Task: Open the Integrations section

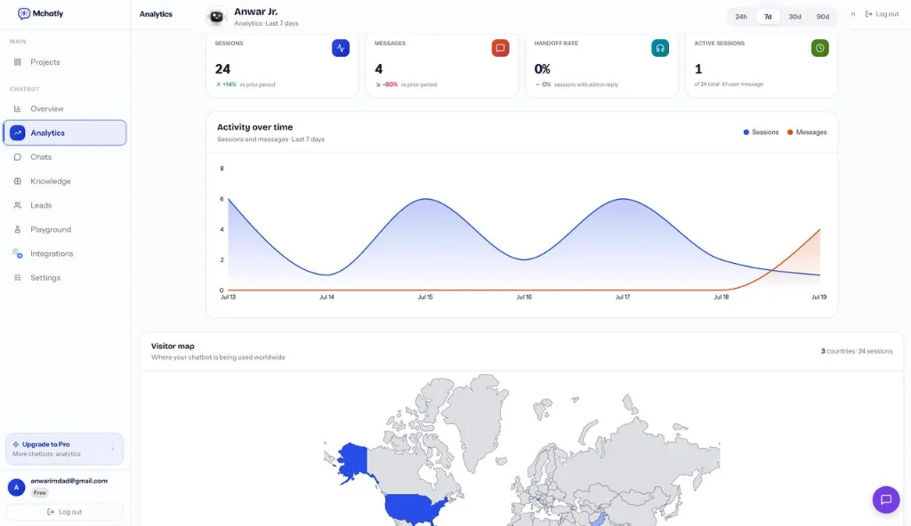Action: (64, 254)
